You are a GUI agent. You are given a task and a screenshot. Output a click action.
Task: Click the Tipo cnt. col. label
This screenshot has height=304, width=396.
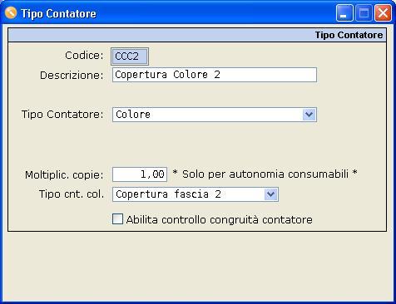72,194
